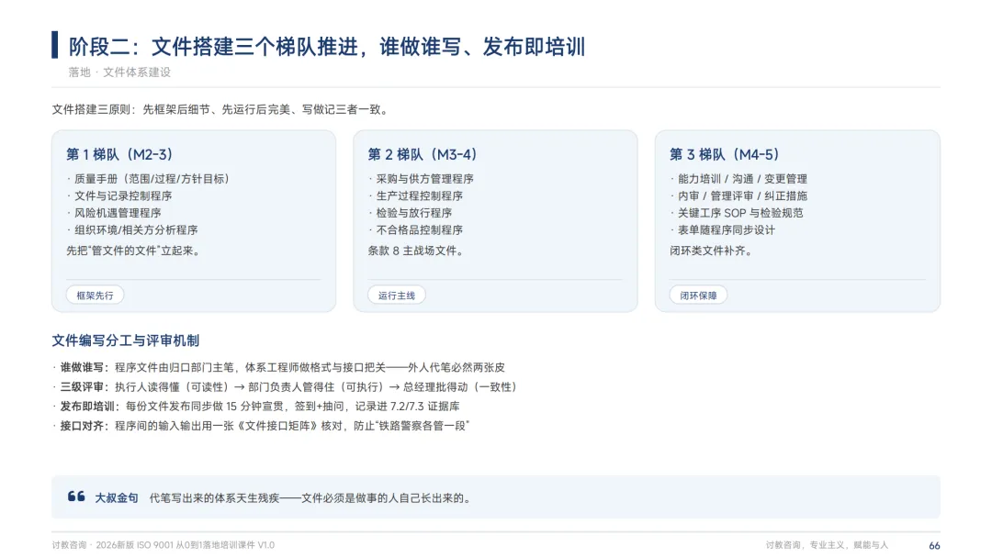Click the 文件搭建三原则 sentence
The width and height of the screenshot is (992, 558).
(220, 109)
